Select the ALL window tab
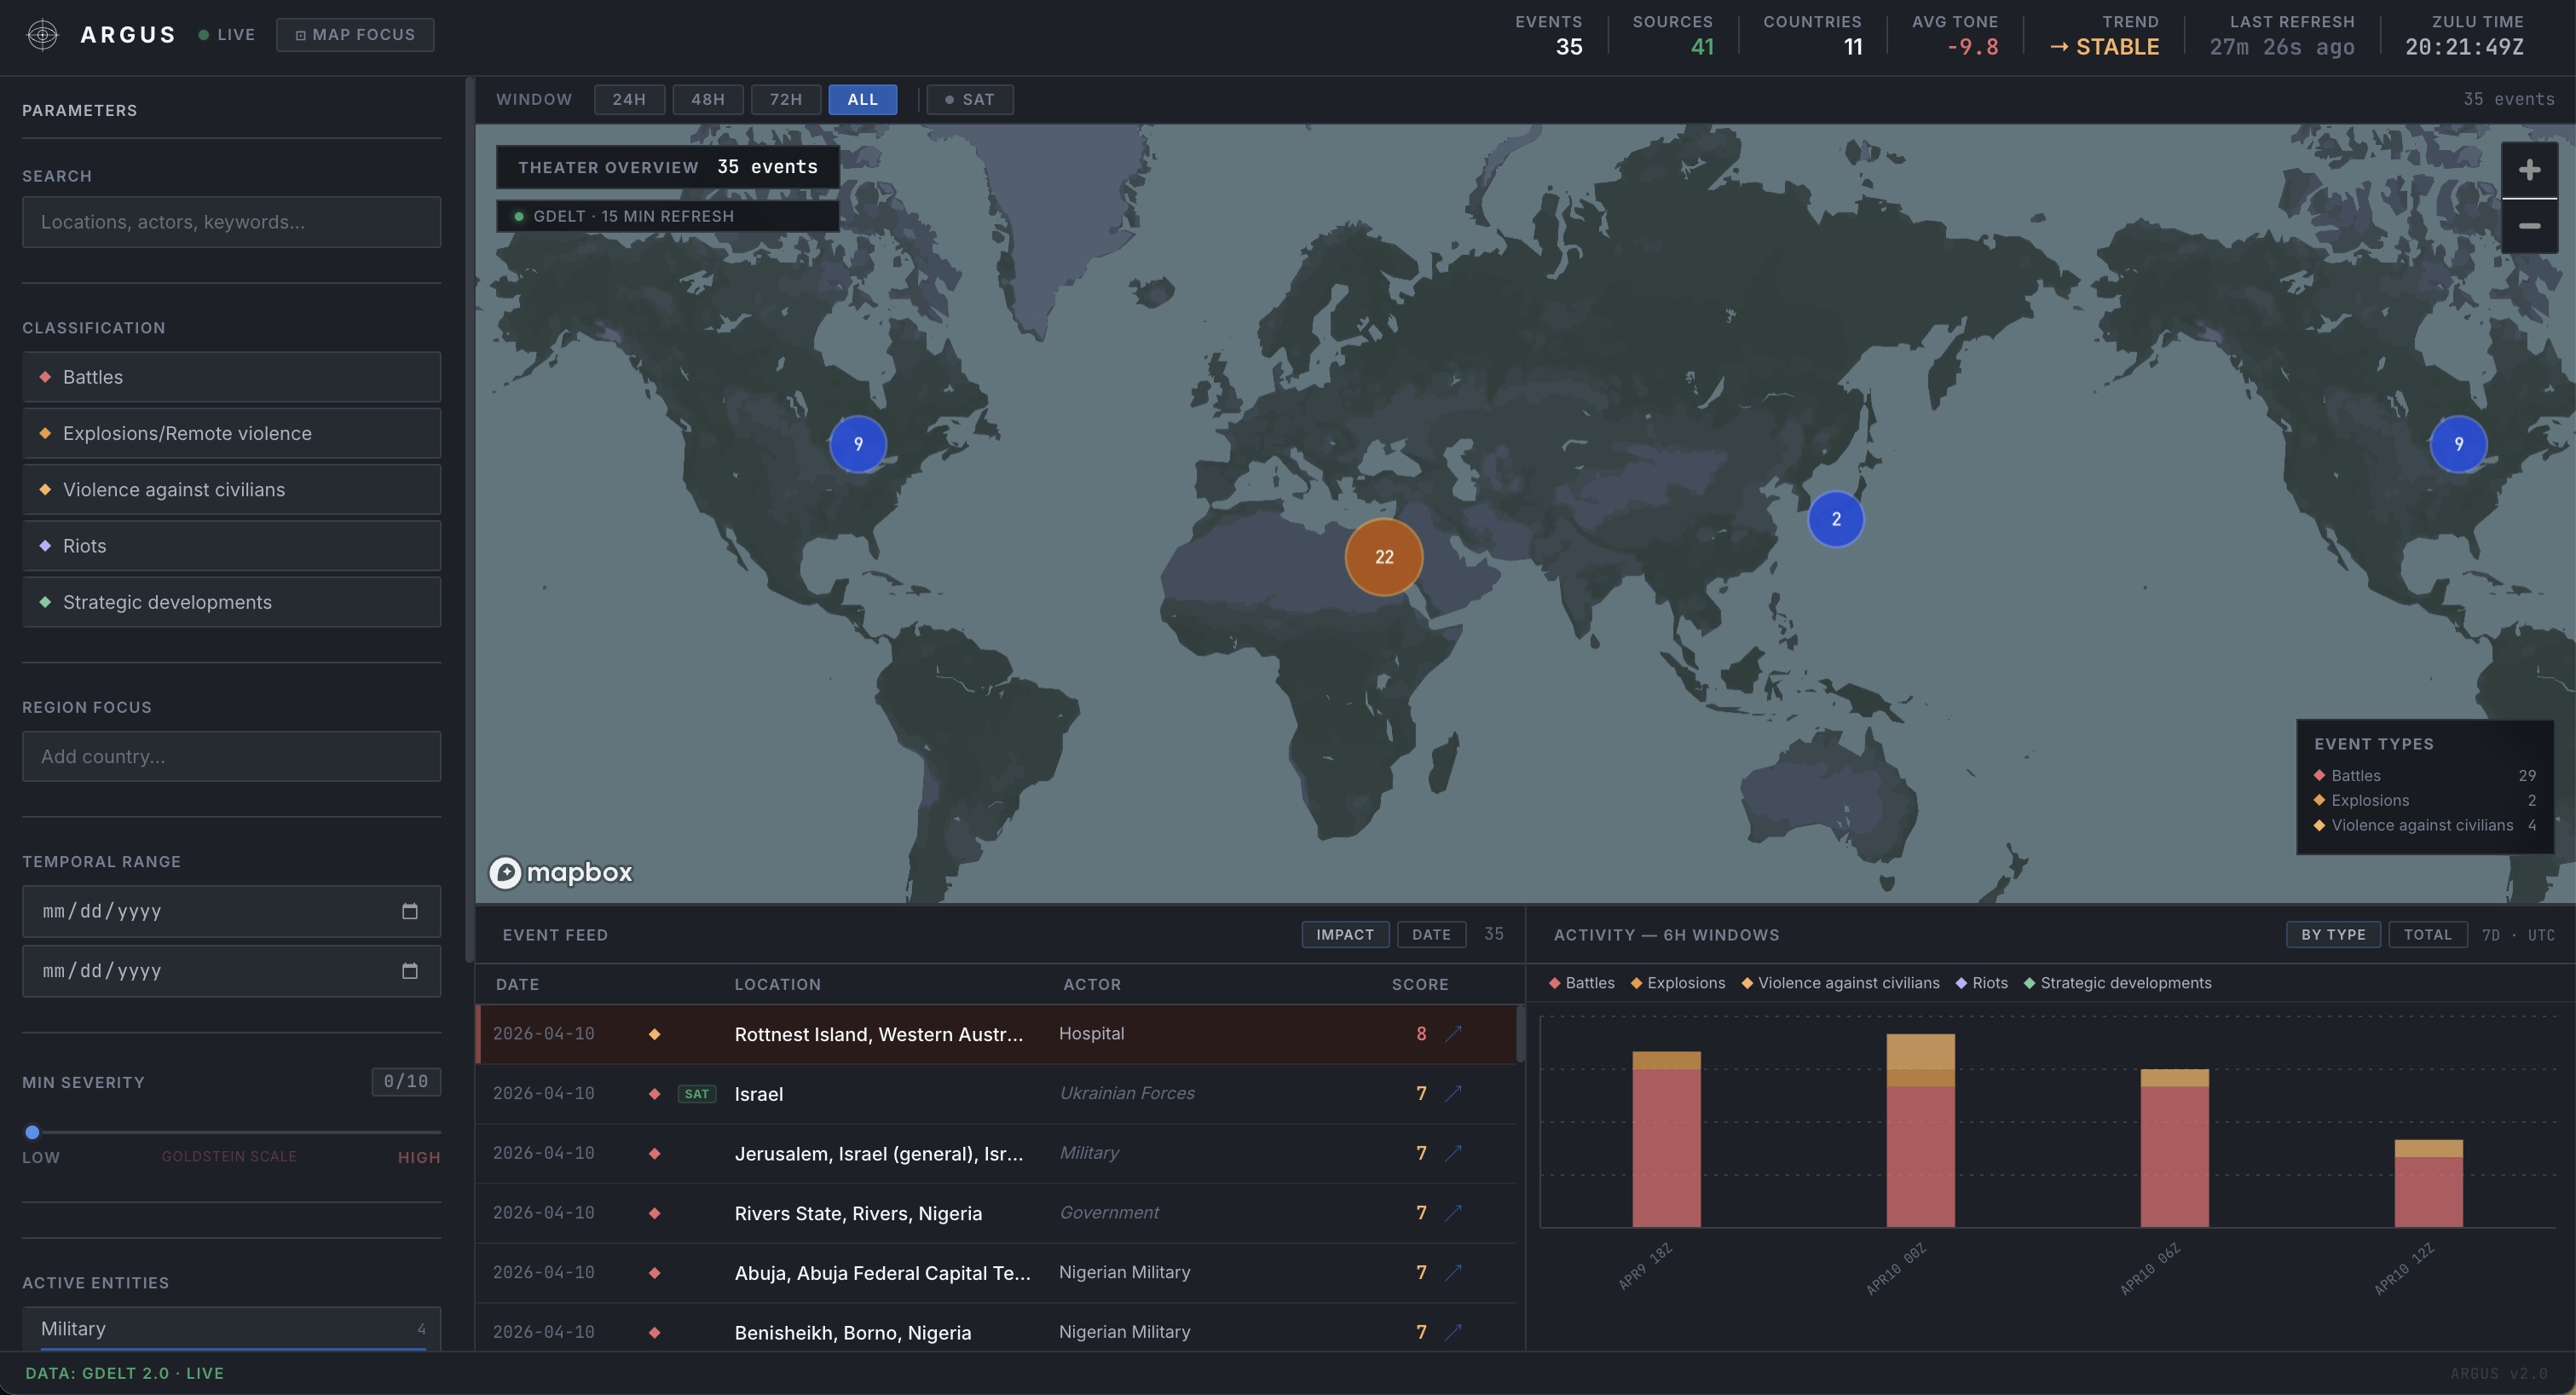 863,100
